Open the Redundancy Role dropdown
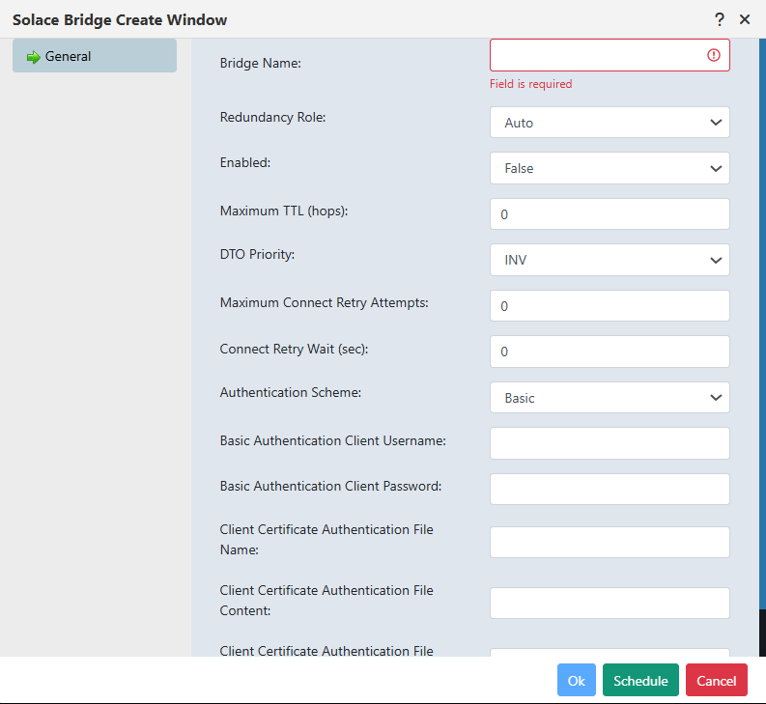The height and width of the screenshot is (704, 766). click(x=610, y=122)
